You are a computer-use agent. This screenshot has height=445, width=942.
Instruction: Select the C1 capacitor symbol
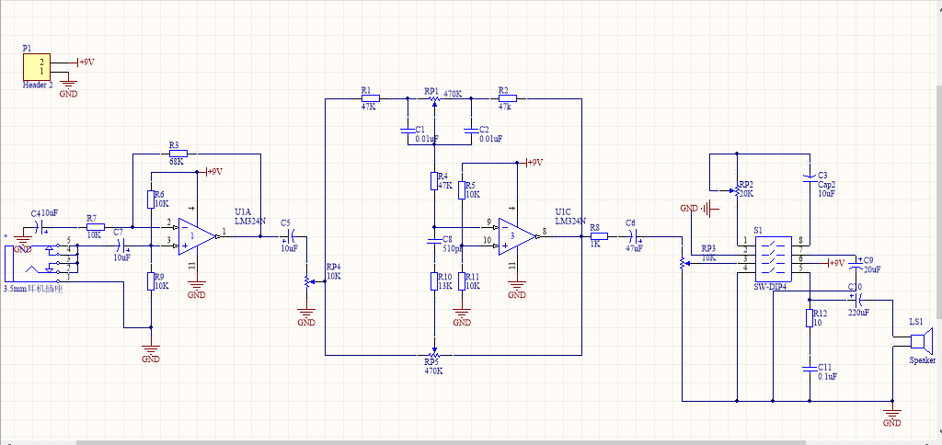point(408,129)
